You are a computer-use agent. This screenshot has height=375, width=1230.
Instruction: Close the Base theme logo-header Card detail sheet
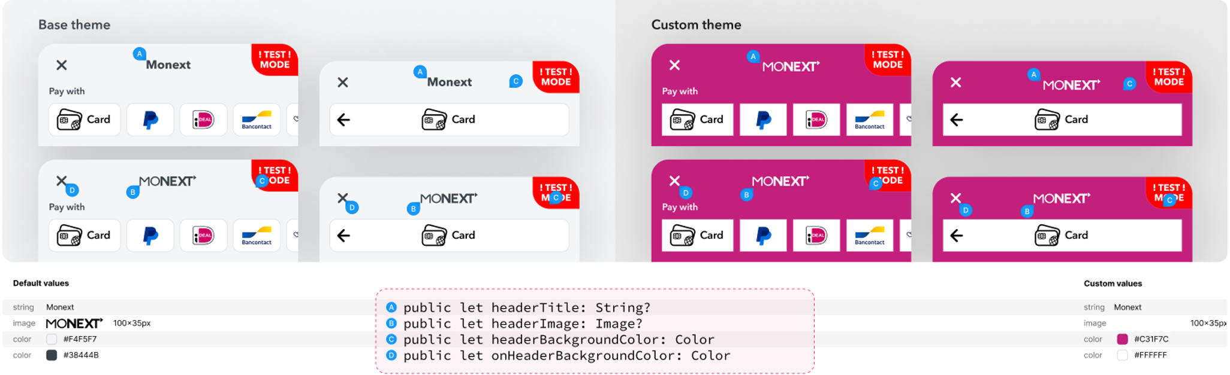(x=342, y=198)
